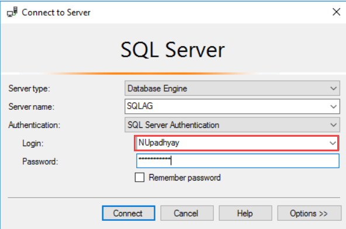346x229 pixels.
Task: Click the Connect button
Action: (x=129, y=213)
